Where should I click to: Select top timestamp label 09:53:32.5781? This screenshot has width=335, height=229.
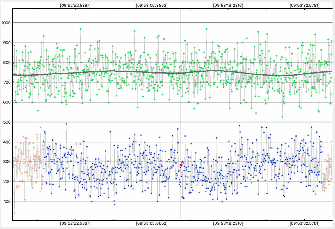click(x=304, y=5)
